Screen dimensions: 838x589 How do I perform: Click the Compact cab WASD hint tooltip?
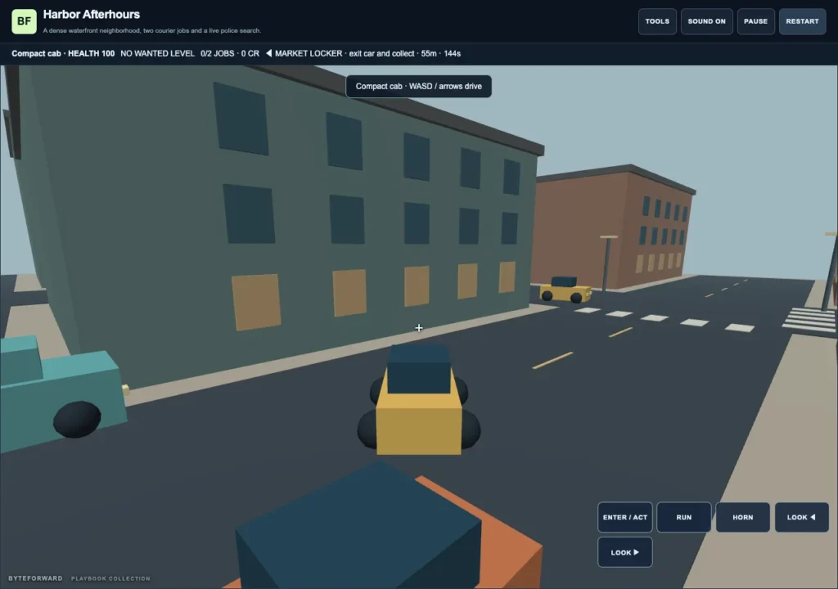[x=418, y=86]
